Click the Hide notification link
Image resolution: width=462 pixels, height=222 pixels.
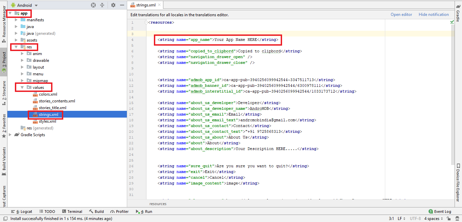tap(434, 15)
